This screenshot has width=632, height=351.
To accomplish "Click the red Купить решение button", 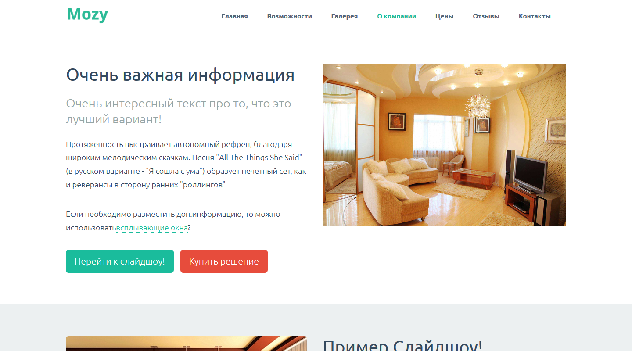I will tap(224, 261).
